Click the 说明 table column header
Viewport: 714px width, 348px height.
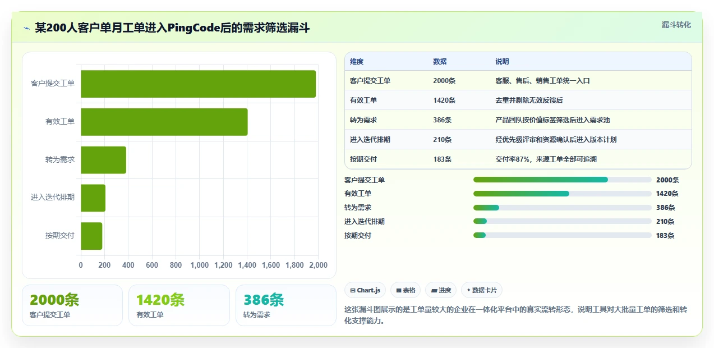click(x=502, y=62)
